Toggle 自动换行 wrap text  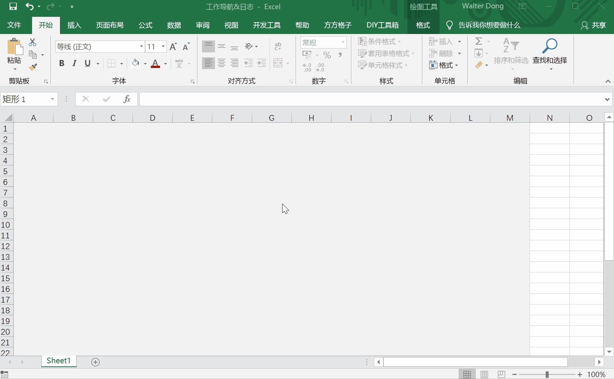(278, 46)
